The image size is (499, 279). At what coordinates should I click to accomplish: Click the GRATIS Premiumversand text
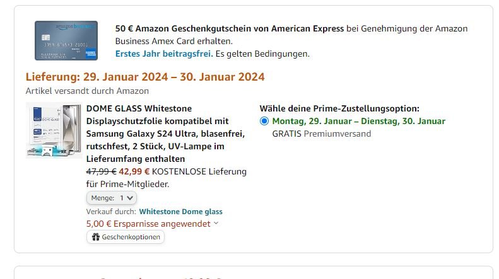pyautogui.click(x=321, y=134)
